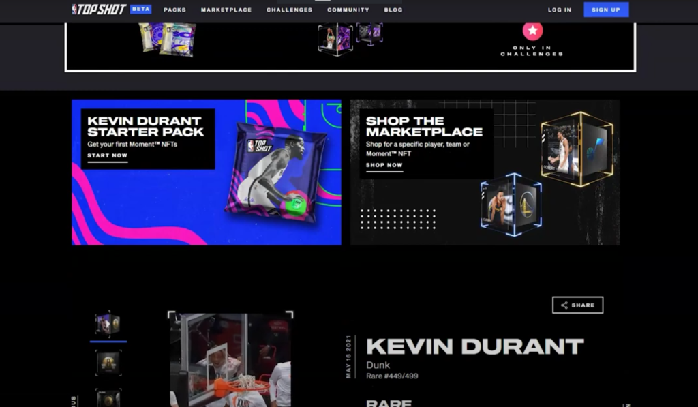Select the third thumbnail at the bottom
This screenshot has height=407, width=698.
(108, 397)
